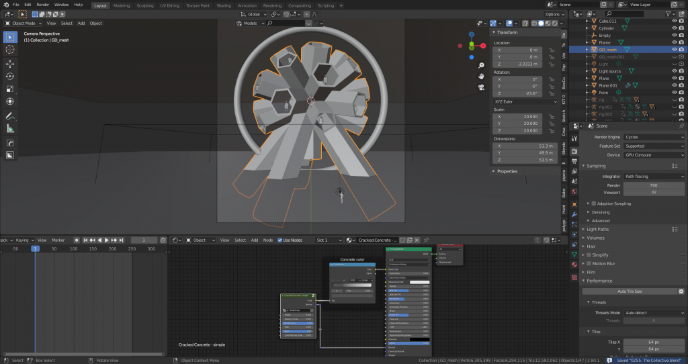
Task: Select the Measure tool
Action: 9,128
